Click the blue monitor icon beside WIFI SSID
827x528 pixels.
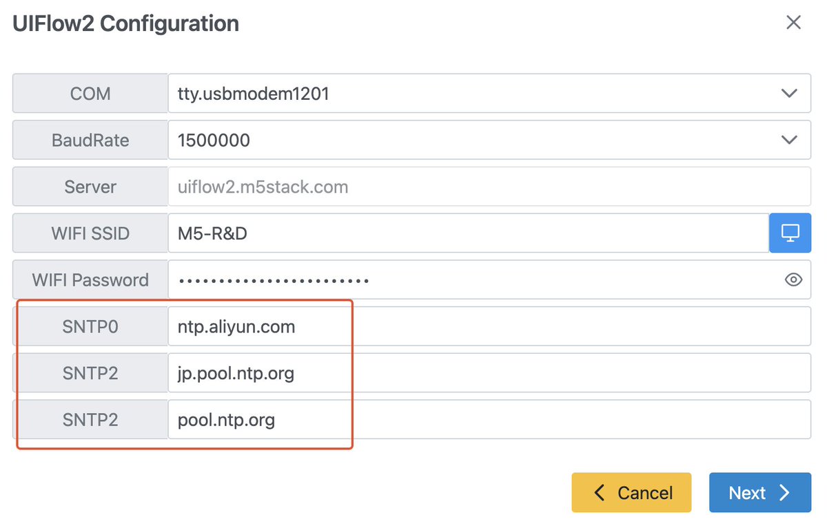coord(790,233)
